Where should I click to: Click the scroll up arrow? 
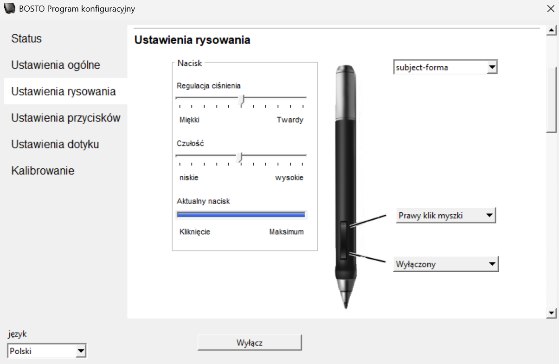[552, 31]
